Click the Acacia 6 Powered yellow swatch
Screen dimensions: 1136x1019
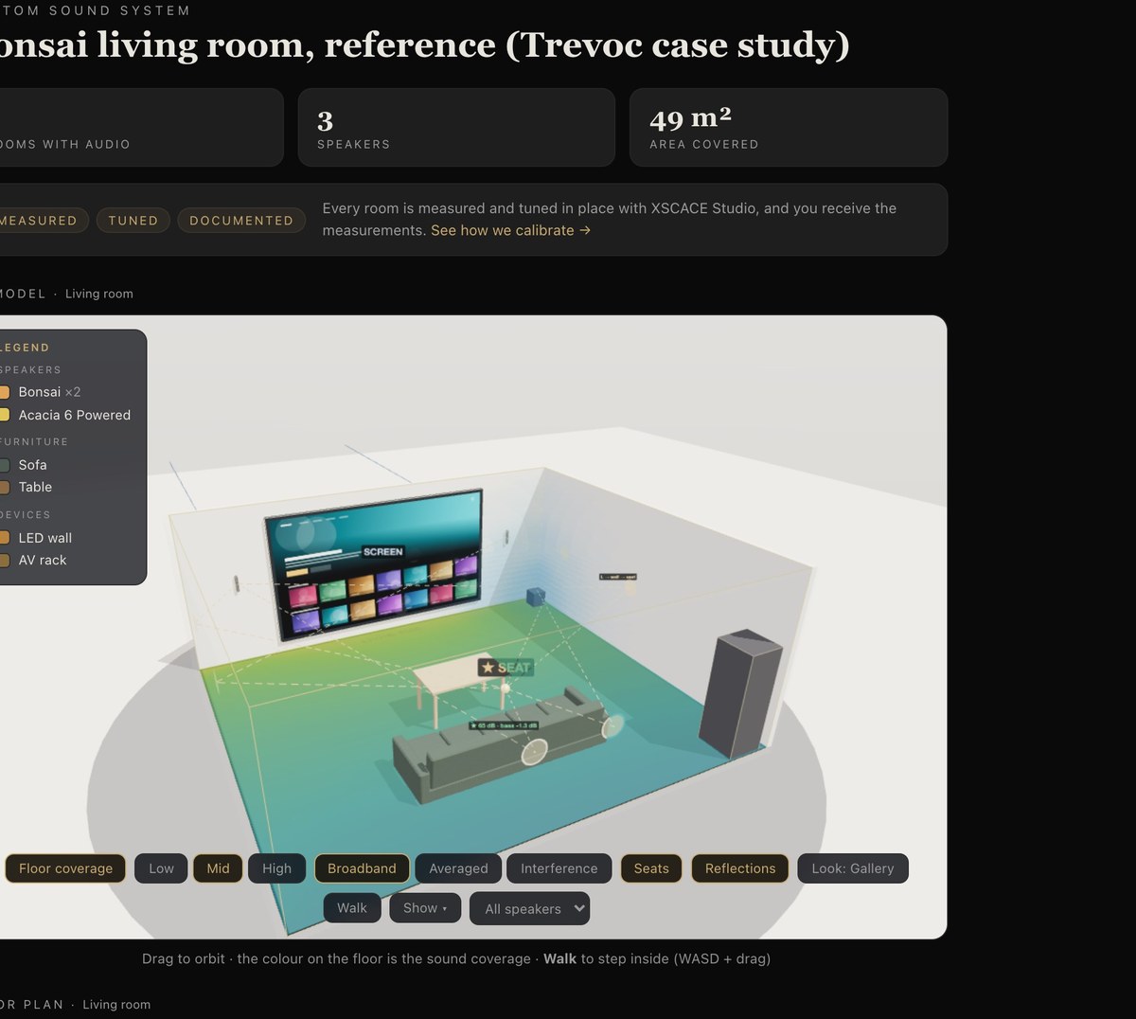coord(4,415)
